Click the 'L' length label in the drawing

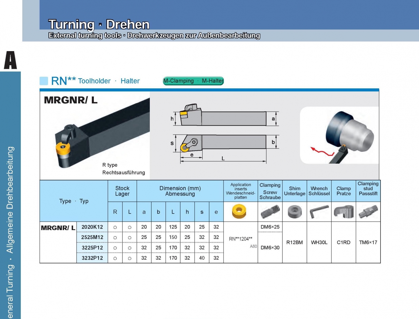(223, 159)
